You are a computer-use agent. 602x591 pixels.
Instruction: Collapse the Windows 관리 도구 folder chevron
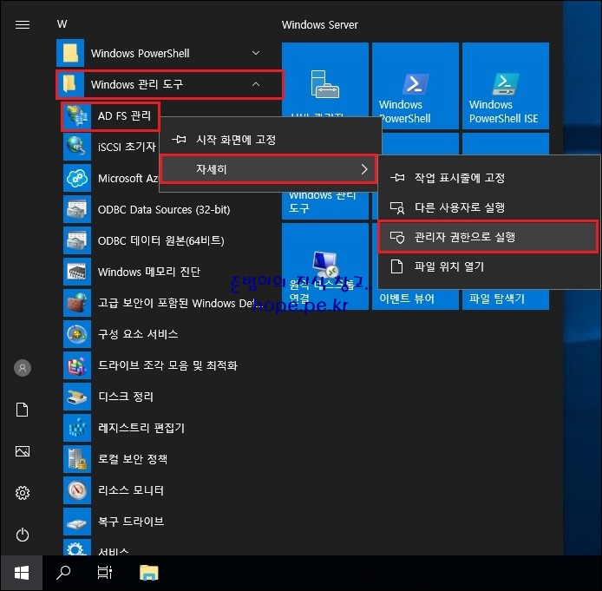256,84
